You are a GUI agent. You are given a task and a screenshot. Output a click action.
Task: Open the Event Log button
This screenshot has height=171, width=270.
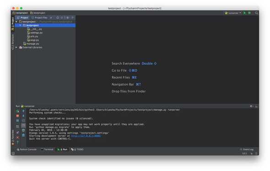coord(247,150)
